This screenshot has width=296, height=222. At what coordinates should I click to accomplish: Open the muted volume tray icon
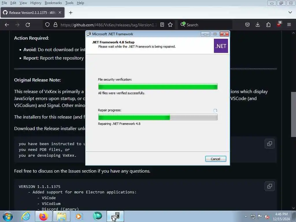point(267,217)
